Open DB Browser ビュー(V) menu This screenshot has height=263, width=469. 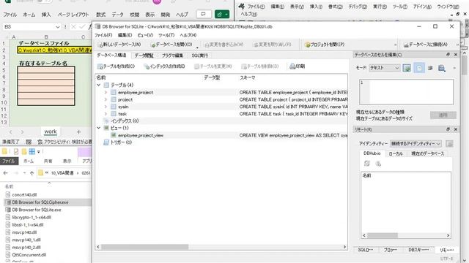[145, 35]
